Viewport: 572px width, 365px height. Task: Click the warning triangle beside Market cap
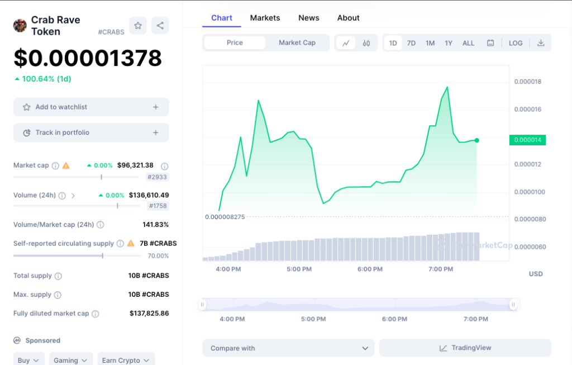[66, 165]
